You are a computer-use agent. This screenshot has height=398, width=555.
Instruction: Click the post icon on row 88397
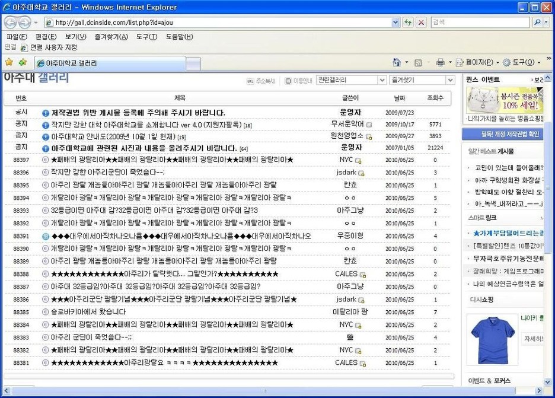click(x=45, y=160)
